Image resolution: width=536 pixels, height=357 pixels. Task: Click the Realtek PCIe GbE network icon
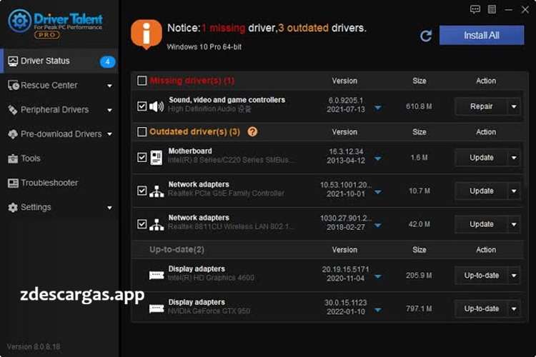tap(157, 191)
